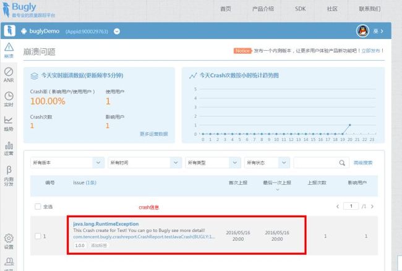Click the Appid:900029763 text
This screenshot has height=271, width=402.
(x=87, y=32)
